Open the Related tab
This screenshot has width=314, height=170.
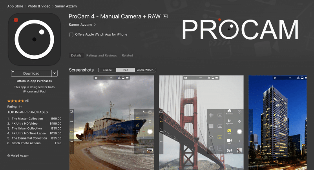coord(127,55)
